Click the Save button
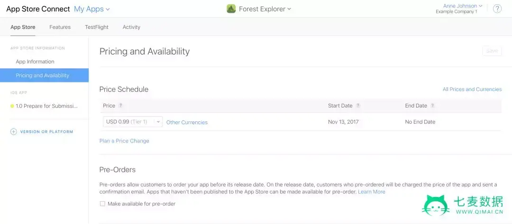Screen dimensions: 512x224 point(492,51)
